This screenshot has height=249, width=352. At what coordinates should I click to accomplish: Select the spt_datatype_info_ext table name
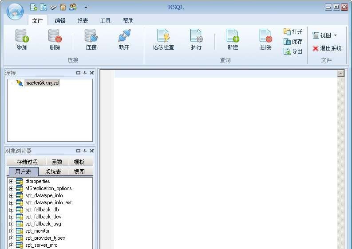click(48, 202)
